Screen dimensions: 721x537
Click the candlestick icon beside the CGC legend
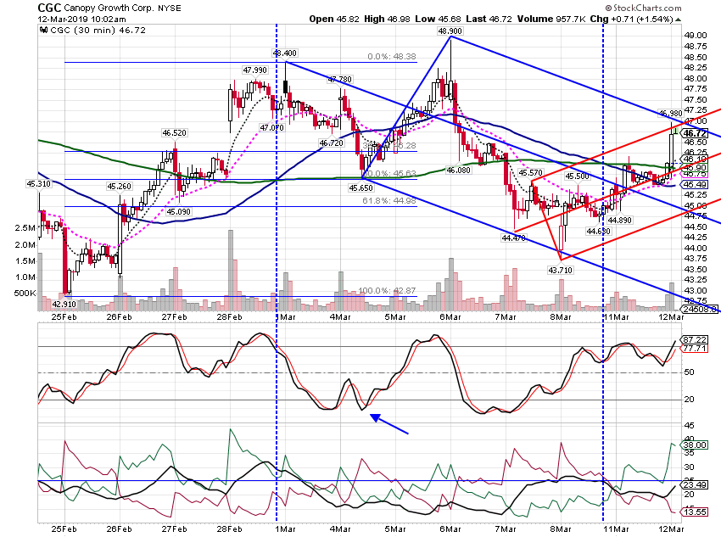(43, 31)
